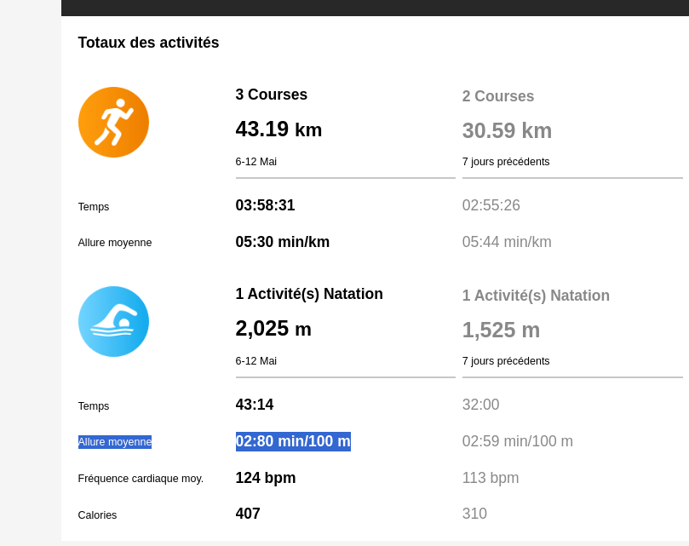The width and height of the screenshot is (689, 546).
Task: Click the orange running activity icon
Action: 113,122
